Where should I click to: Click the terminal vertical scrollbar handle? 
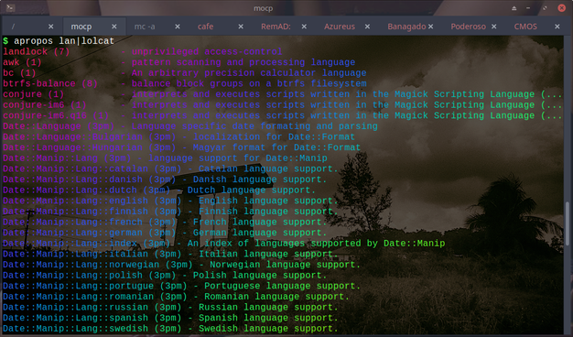coord(568,223)
